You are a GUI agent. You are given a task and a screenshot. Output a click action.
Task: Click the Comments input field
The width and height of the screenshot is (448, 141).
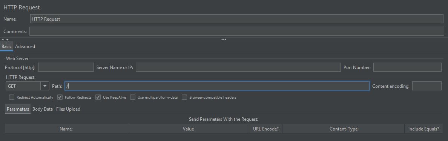coord(236,31)
